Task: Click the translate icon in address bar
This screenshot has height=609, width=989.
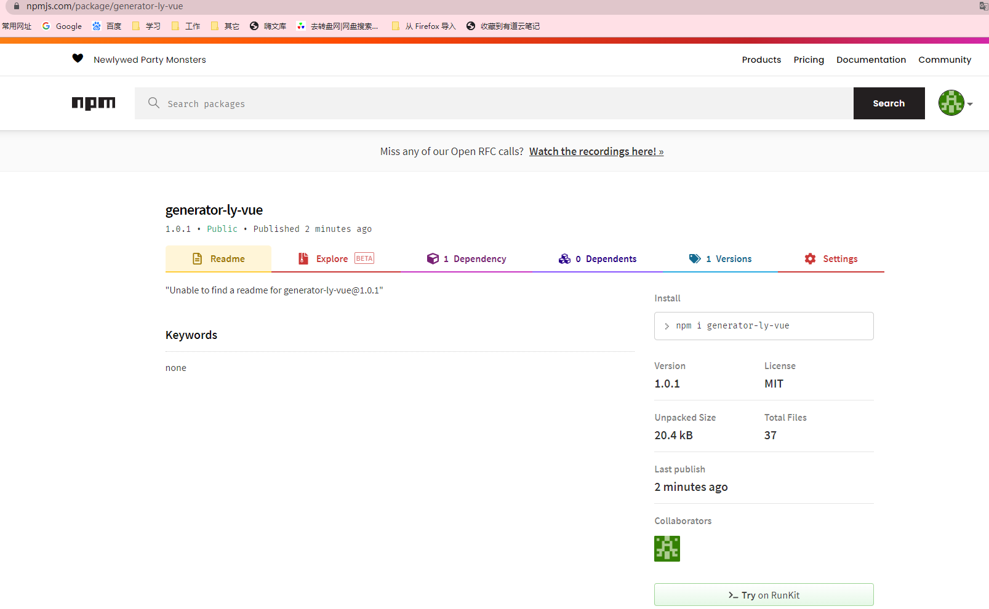Action: coord(983,6)
